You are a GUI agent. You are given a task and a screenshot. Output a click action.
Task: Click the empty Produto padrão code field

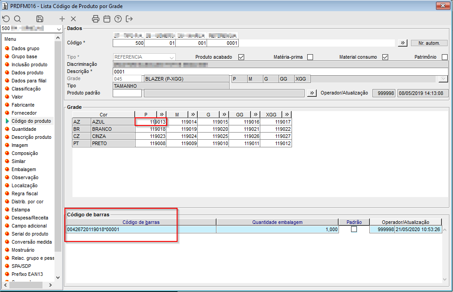(x=127, y=93)
